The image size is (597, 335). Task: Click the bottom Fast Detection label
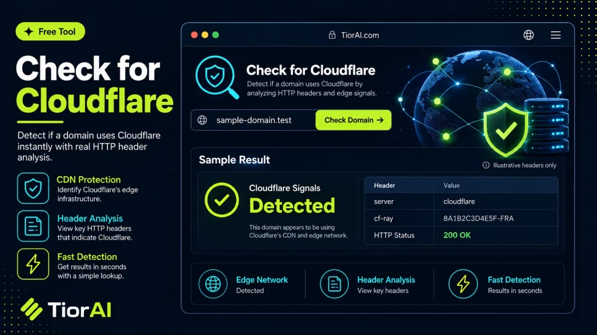click(x=514, y=280)
